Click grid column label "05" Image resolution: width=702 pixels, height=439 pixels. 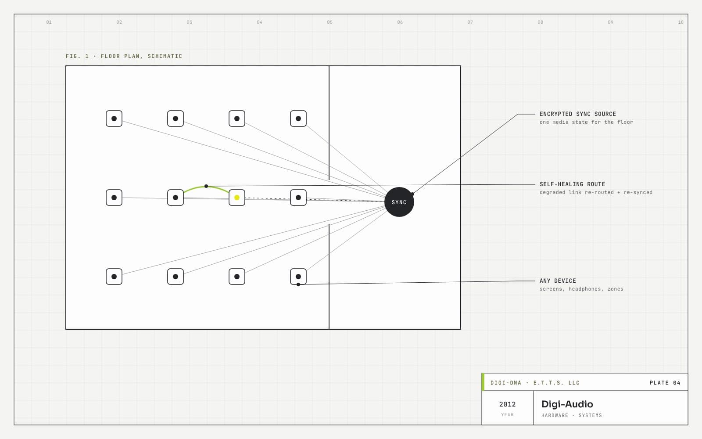coord(330,22)
